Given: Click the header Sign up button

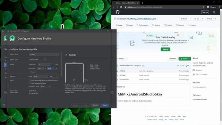Looking at the screenshot, I should click(x=205, y=12).
